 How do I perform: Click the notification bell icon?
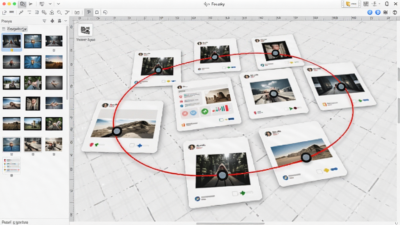pos(387,4)
